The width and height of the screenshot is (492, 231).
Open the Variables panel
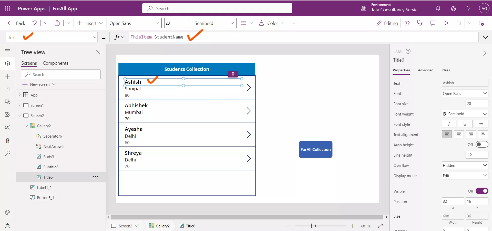(8, 128)
